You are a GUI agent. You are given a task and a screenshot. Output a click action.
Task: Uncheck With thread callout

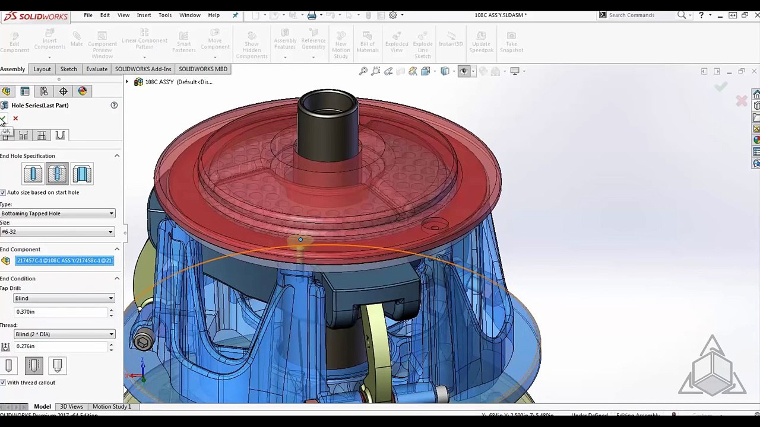pos(3,383)
